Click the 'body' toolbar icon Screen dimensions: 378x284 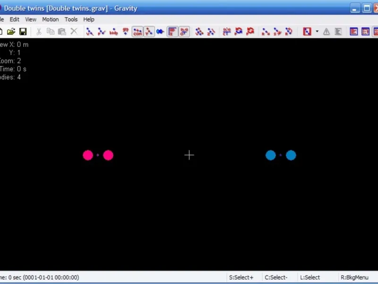click(x=113, y=31)
